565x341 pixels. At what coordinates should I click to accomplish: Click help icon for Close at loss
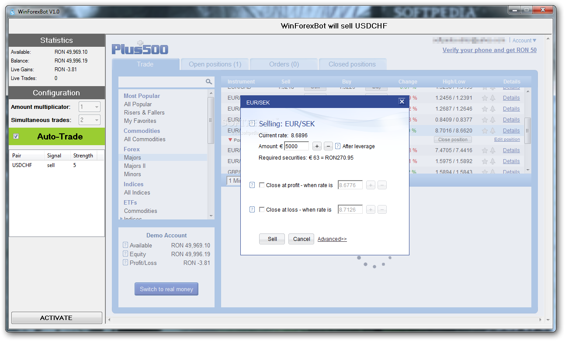click(x=252, y=210)
